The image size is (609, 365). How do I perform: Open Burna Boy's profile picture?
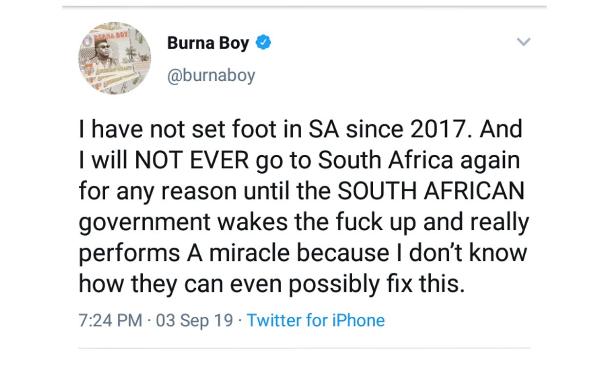tap(114, 58)
